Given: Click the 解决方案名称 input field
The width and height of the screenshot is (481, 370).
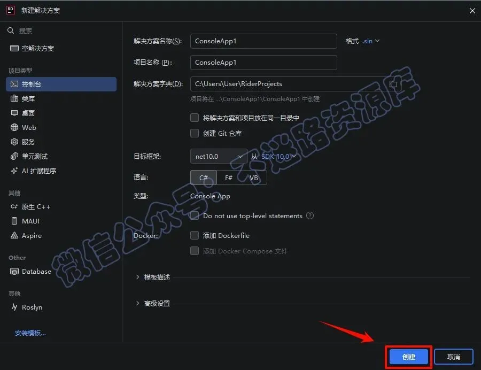Looking at the screenshot, I should pos(263,41).
